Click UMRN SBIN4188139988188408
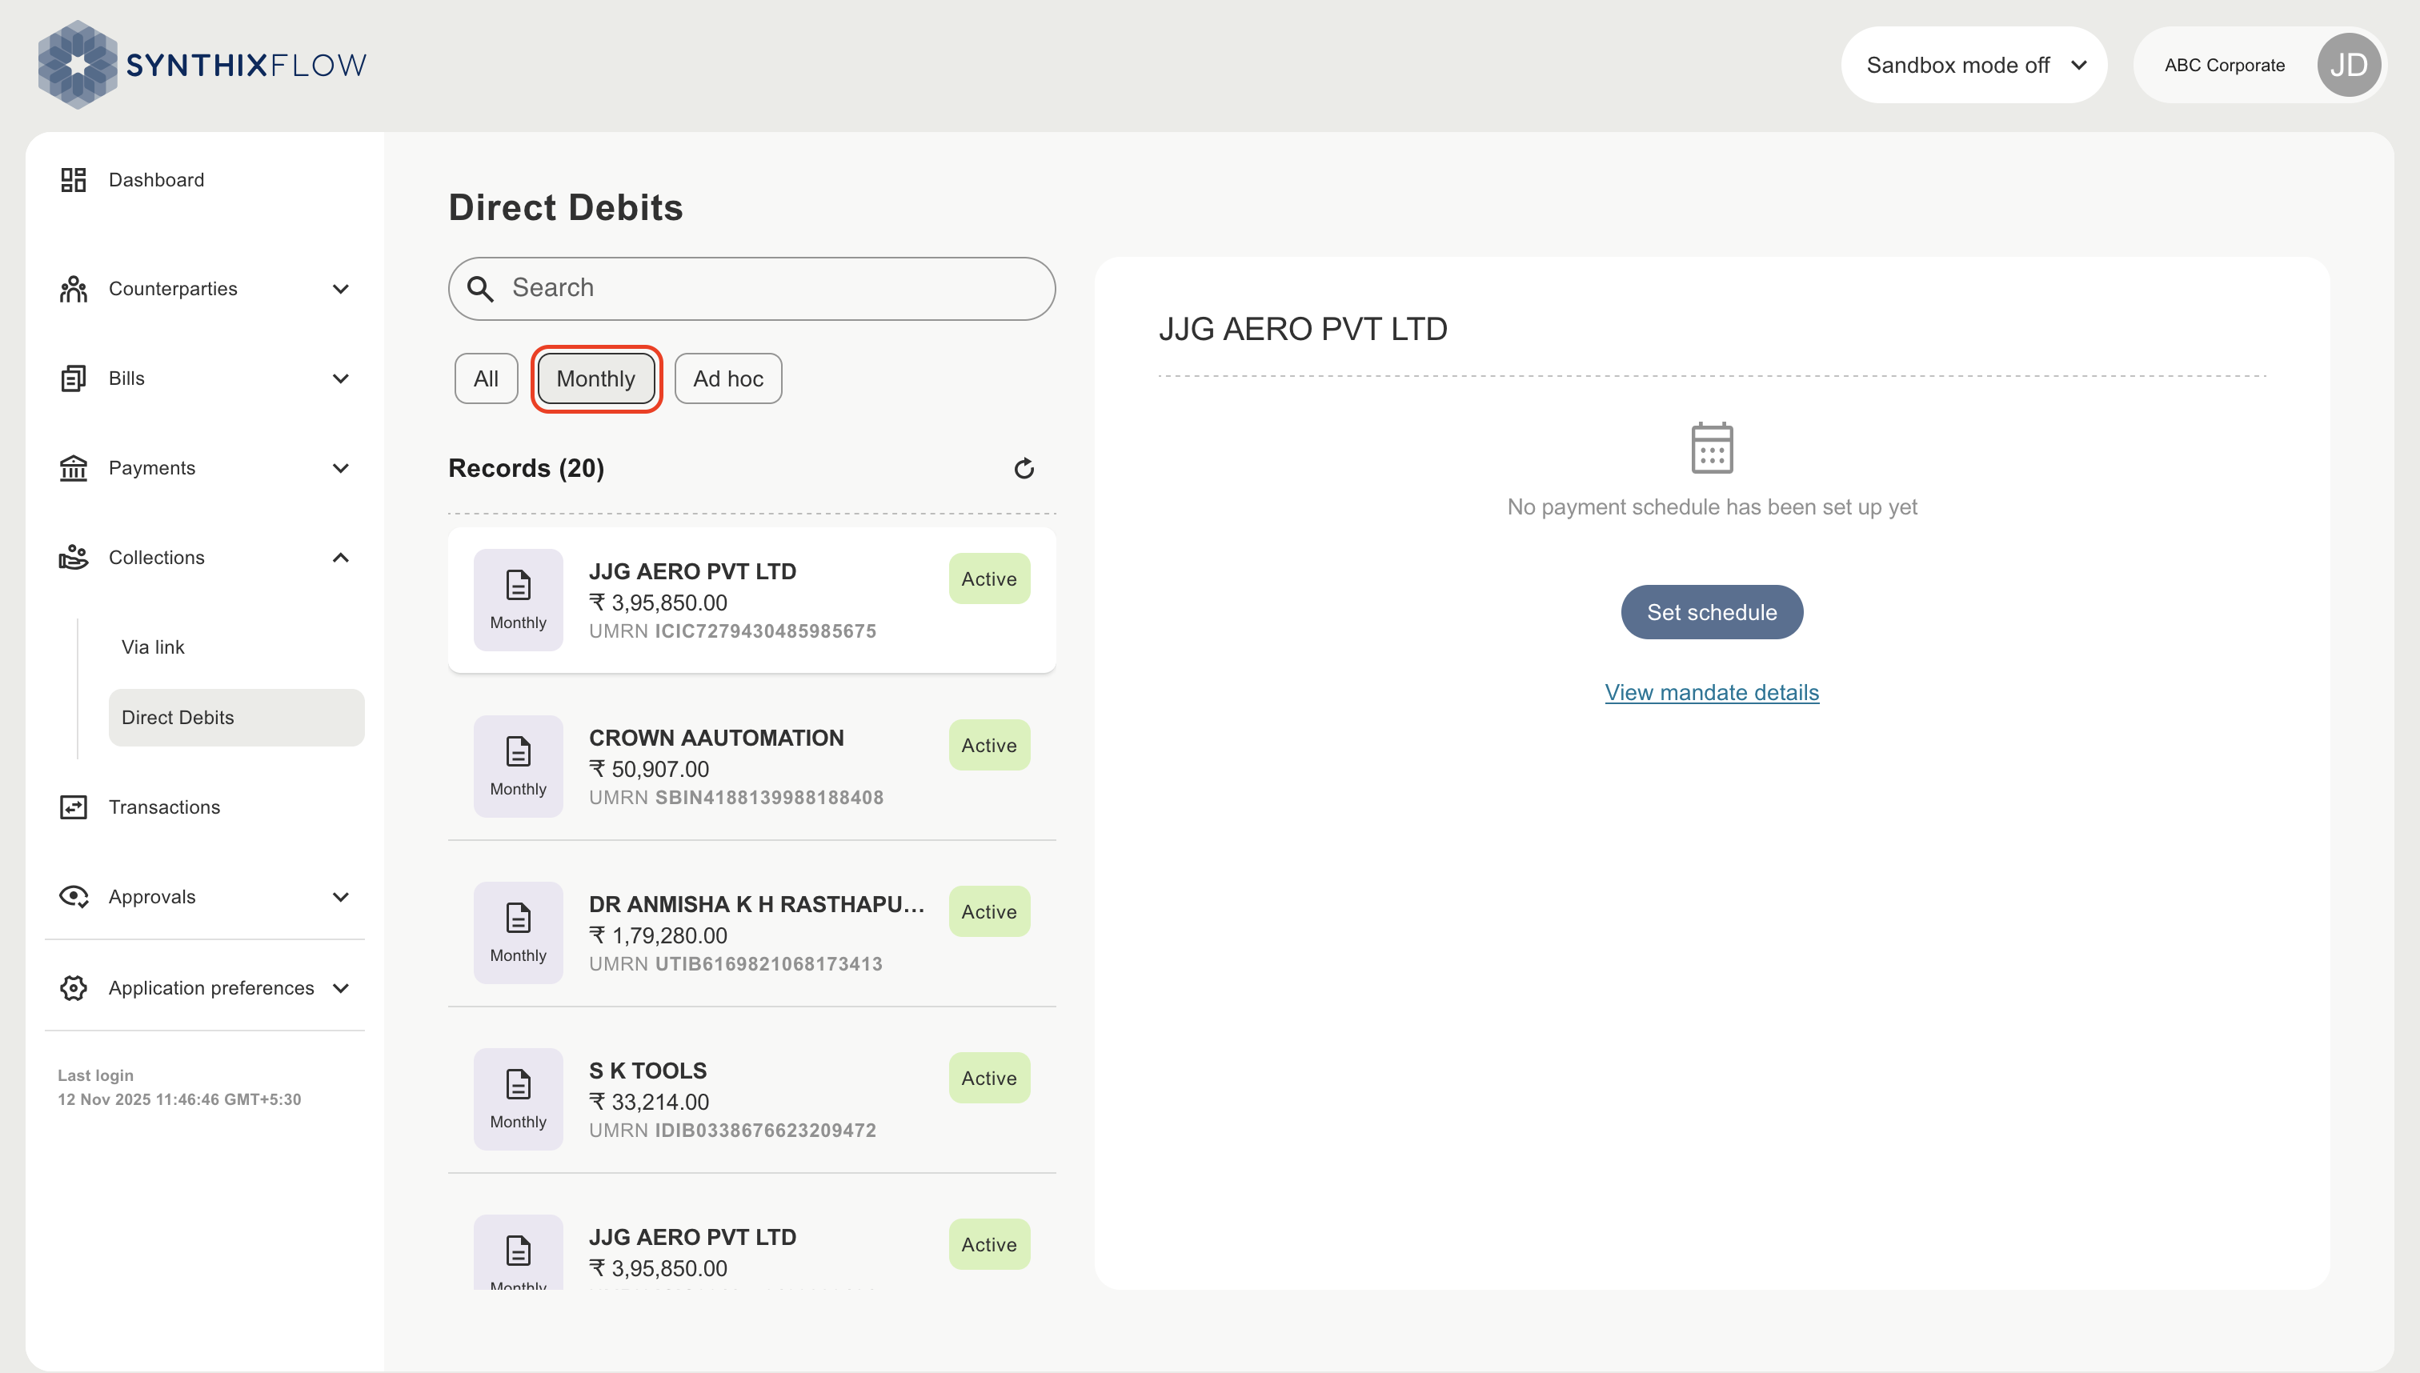2420x1373 pixels. 736,798
